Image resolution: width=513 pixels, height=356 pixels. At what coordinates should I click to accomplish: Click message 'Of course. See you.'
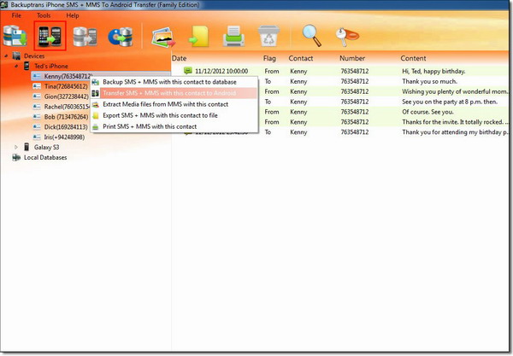tap(427, 112)
